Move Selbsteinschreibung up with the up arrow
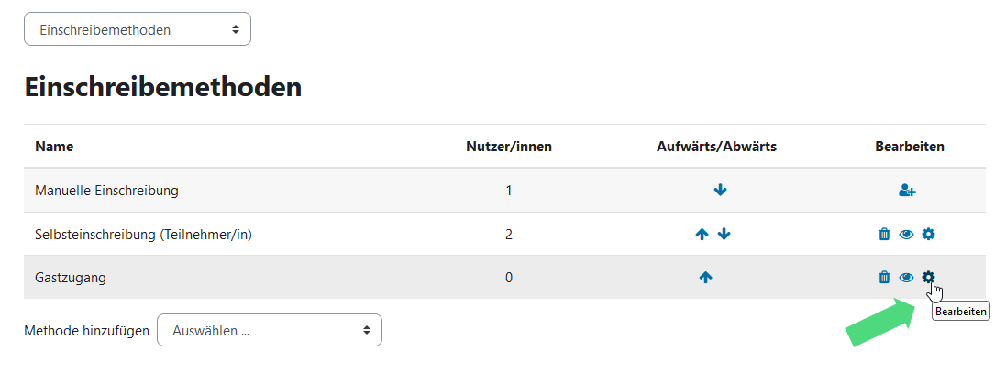 click(x=702, y=235)
